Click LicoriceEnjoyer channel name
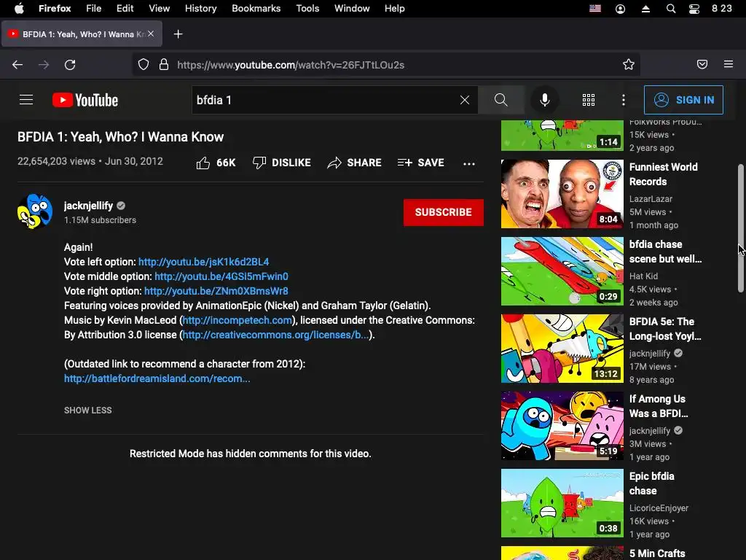 coord(659,508)
